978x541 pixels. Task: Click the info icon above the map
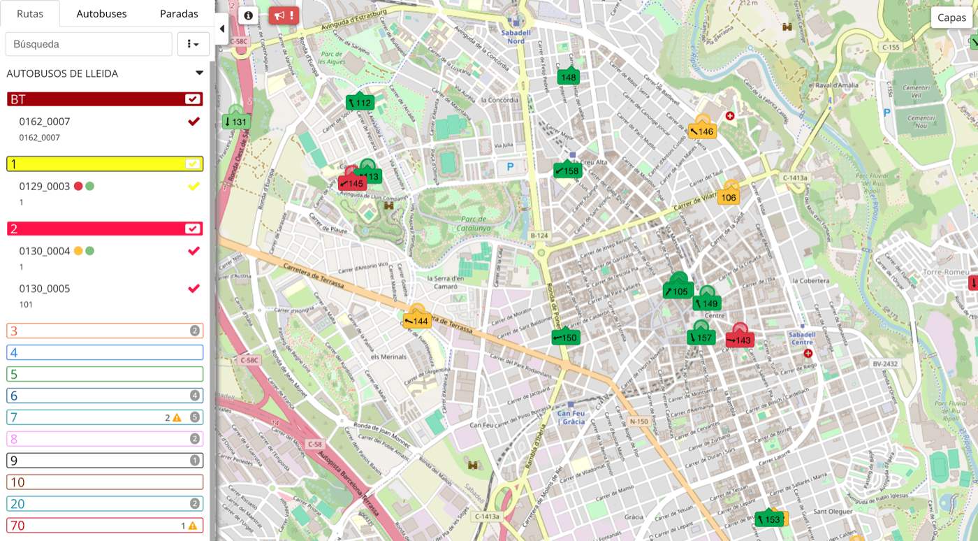tap(248, 15)
